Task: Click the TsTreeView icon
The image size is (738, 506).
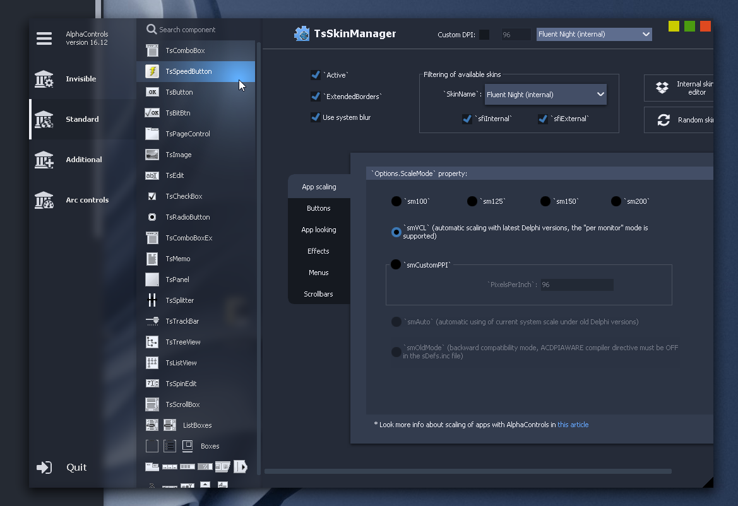Action: tap(152, 342)
